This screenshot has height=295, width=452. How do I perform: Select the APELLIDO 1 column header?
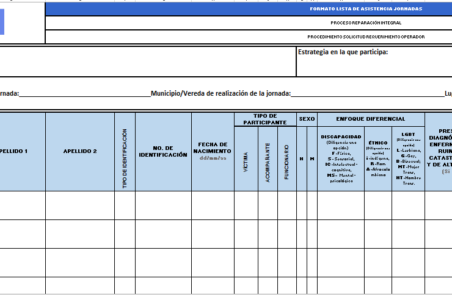[x=23, y=151]
